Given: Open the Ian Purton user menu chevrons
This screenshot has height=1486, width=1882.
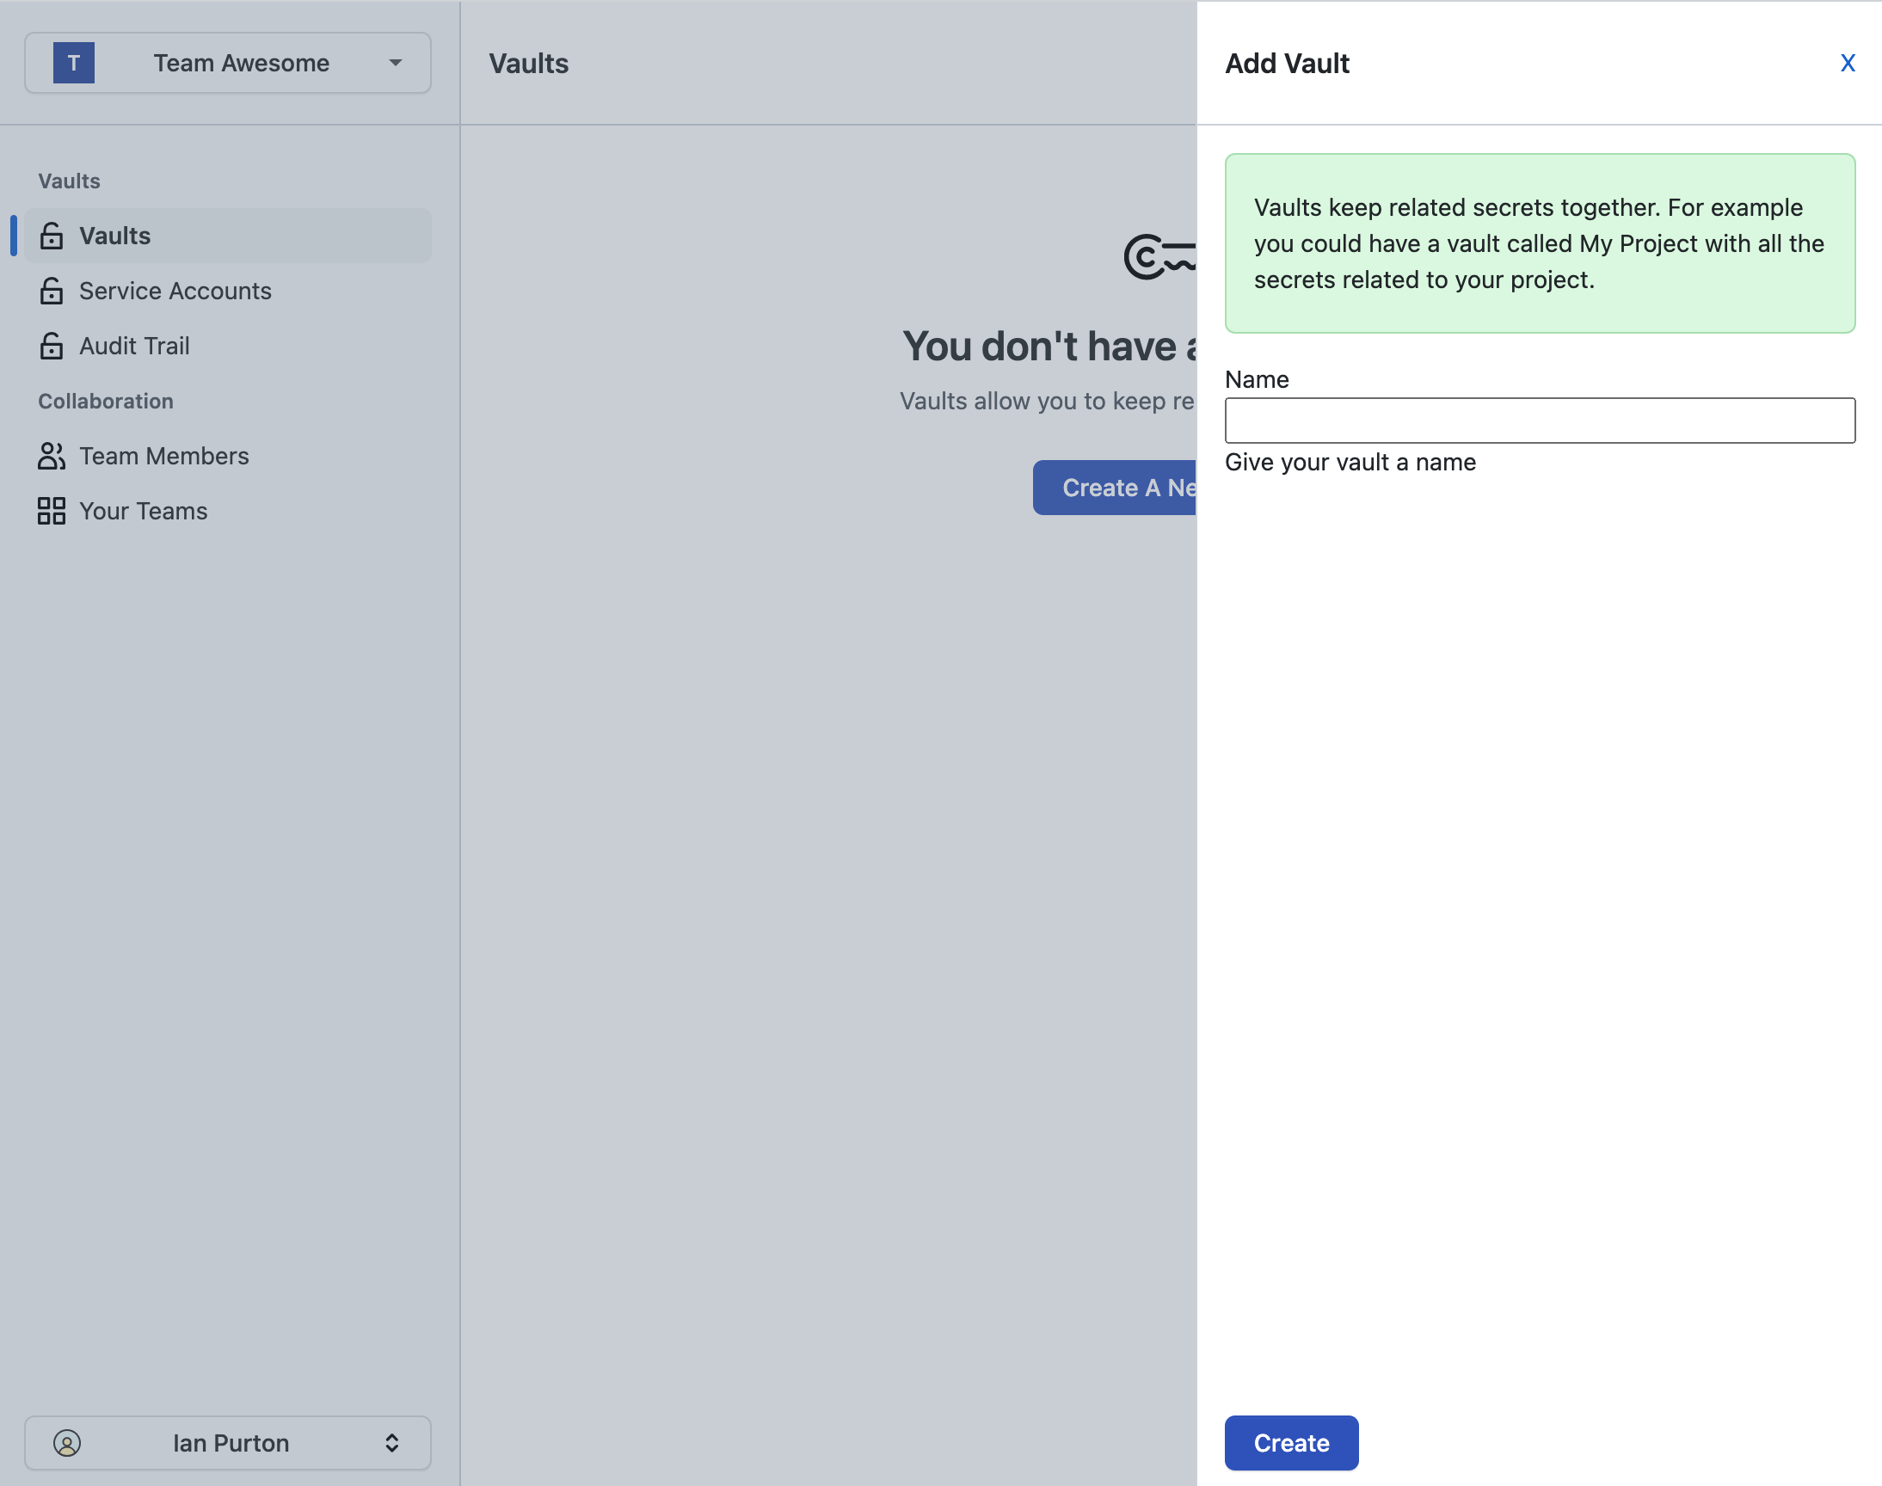Looking at the screenshot, I should (x=391, y=1443).
